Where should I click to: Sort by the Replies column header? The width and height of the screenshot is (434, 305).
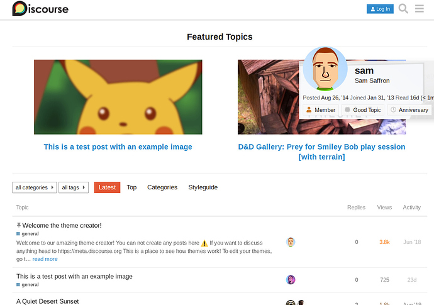tap(356, 208)
